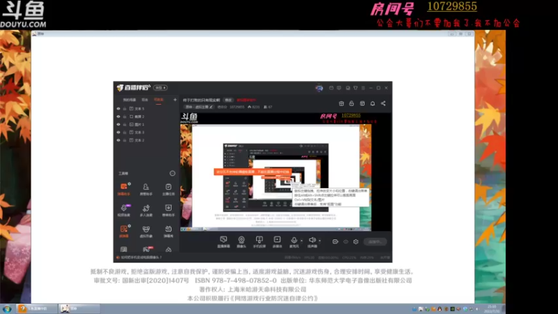Select the 文本 2 source row
This screenshot has height=314, width=558.
click(146, 140)
